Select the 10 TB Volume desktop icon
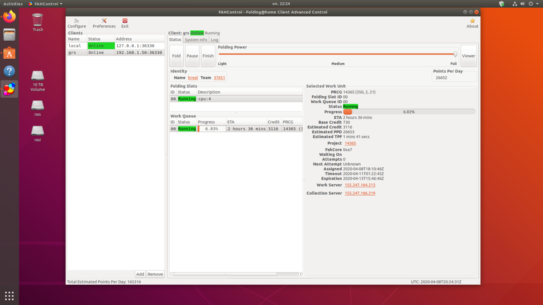Image resolution: width=543 pixels, height=305 pixels. [38, 81]
